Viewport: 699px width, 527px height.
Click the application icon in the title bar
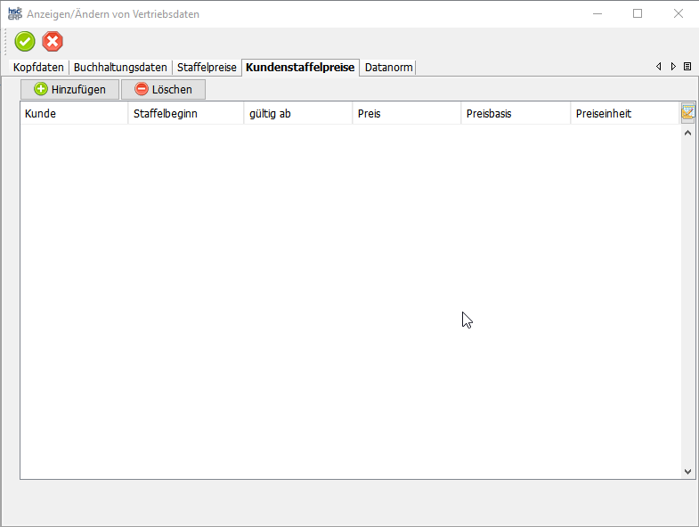[x=14, y=13]
